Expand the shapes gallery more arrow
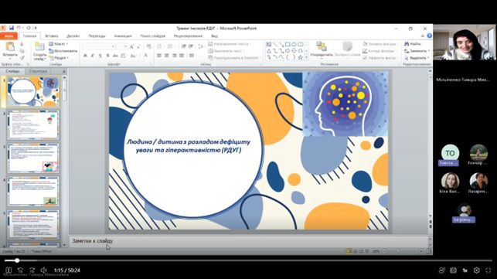Viewport: 497px width, 279px height. 306,57
